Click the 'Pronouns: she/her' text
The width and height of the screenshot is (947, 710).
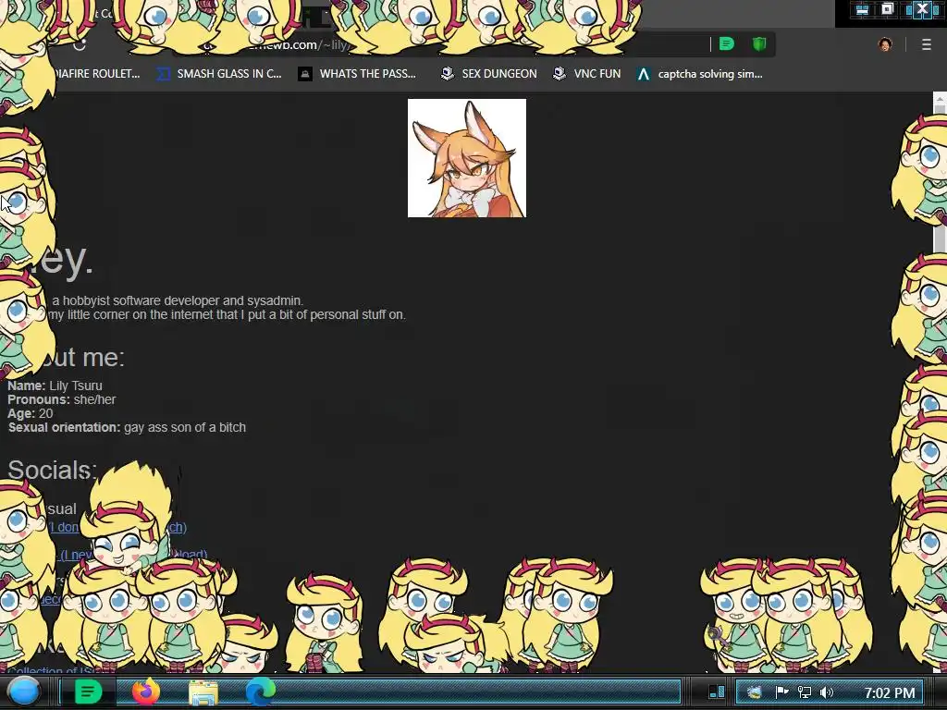[x=62, y=399]
